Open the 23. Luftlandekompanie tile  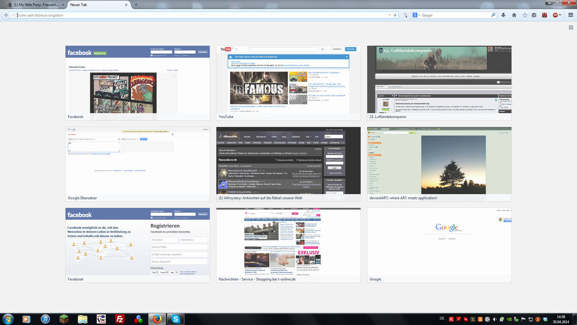[439, 83]
